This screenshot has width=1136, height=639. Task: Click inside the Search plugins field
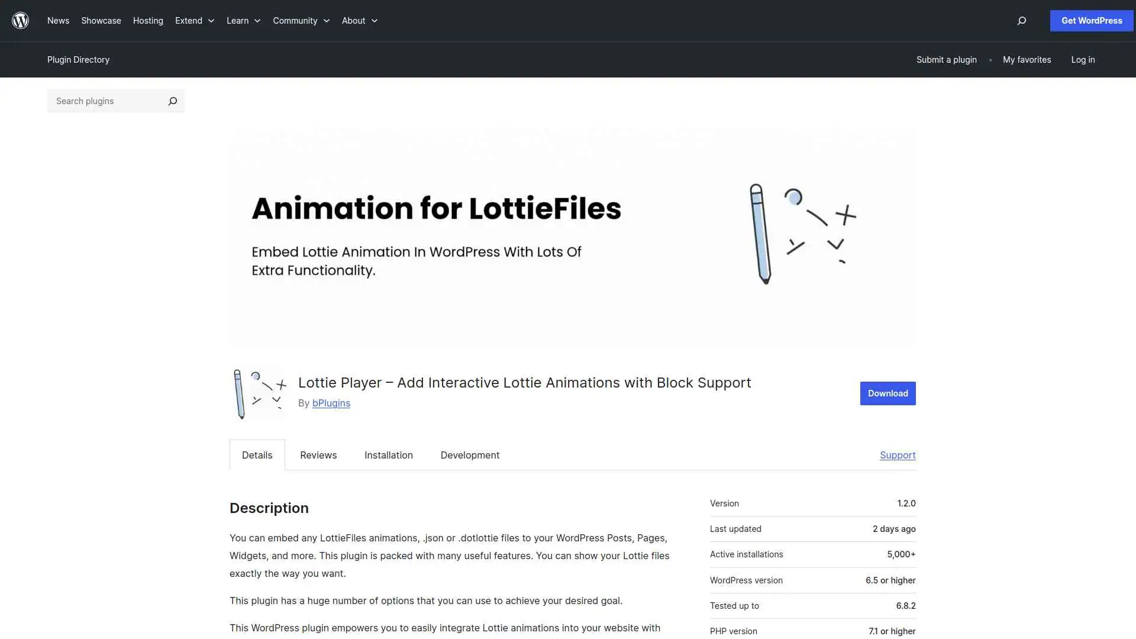101,101
